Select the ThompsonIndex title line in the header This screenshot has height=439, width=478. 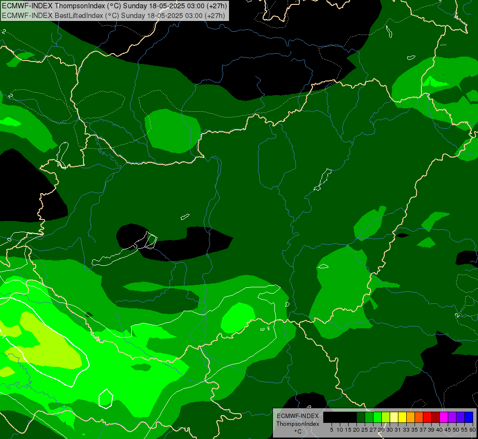point(114,6)
